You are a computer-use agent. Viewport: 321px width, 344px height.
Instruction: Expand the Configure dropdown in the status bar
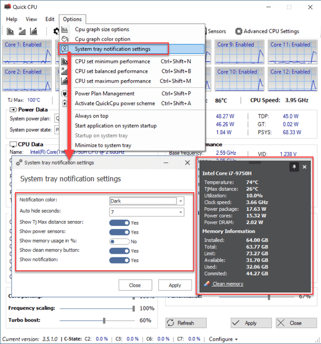(223, 339)
